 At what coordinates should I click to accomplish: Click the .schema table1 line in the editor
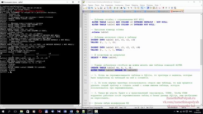pyautogui.click(x=100, y=32)
